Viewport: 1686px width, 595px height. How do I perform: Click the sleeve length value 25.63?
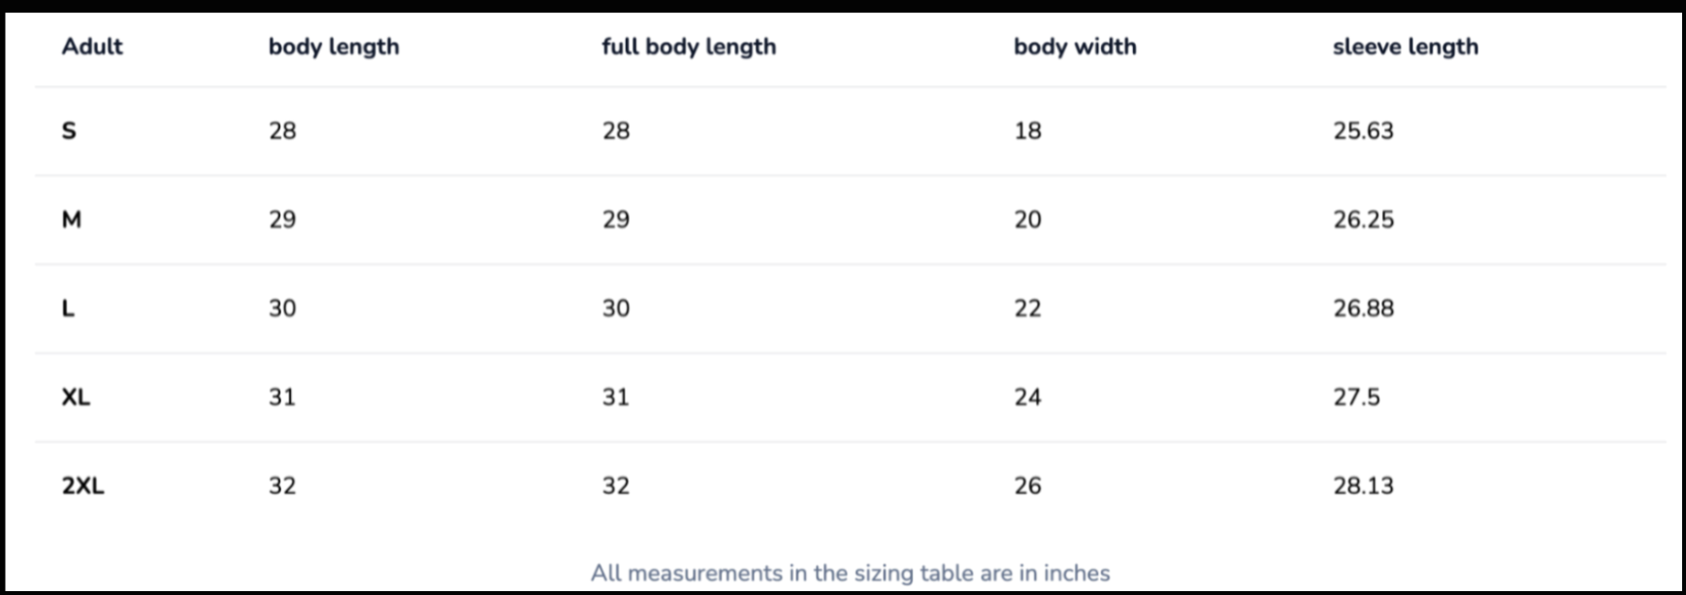(x=1363, y=131)
